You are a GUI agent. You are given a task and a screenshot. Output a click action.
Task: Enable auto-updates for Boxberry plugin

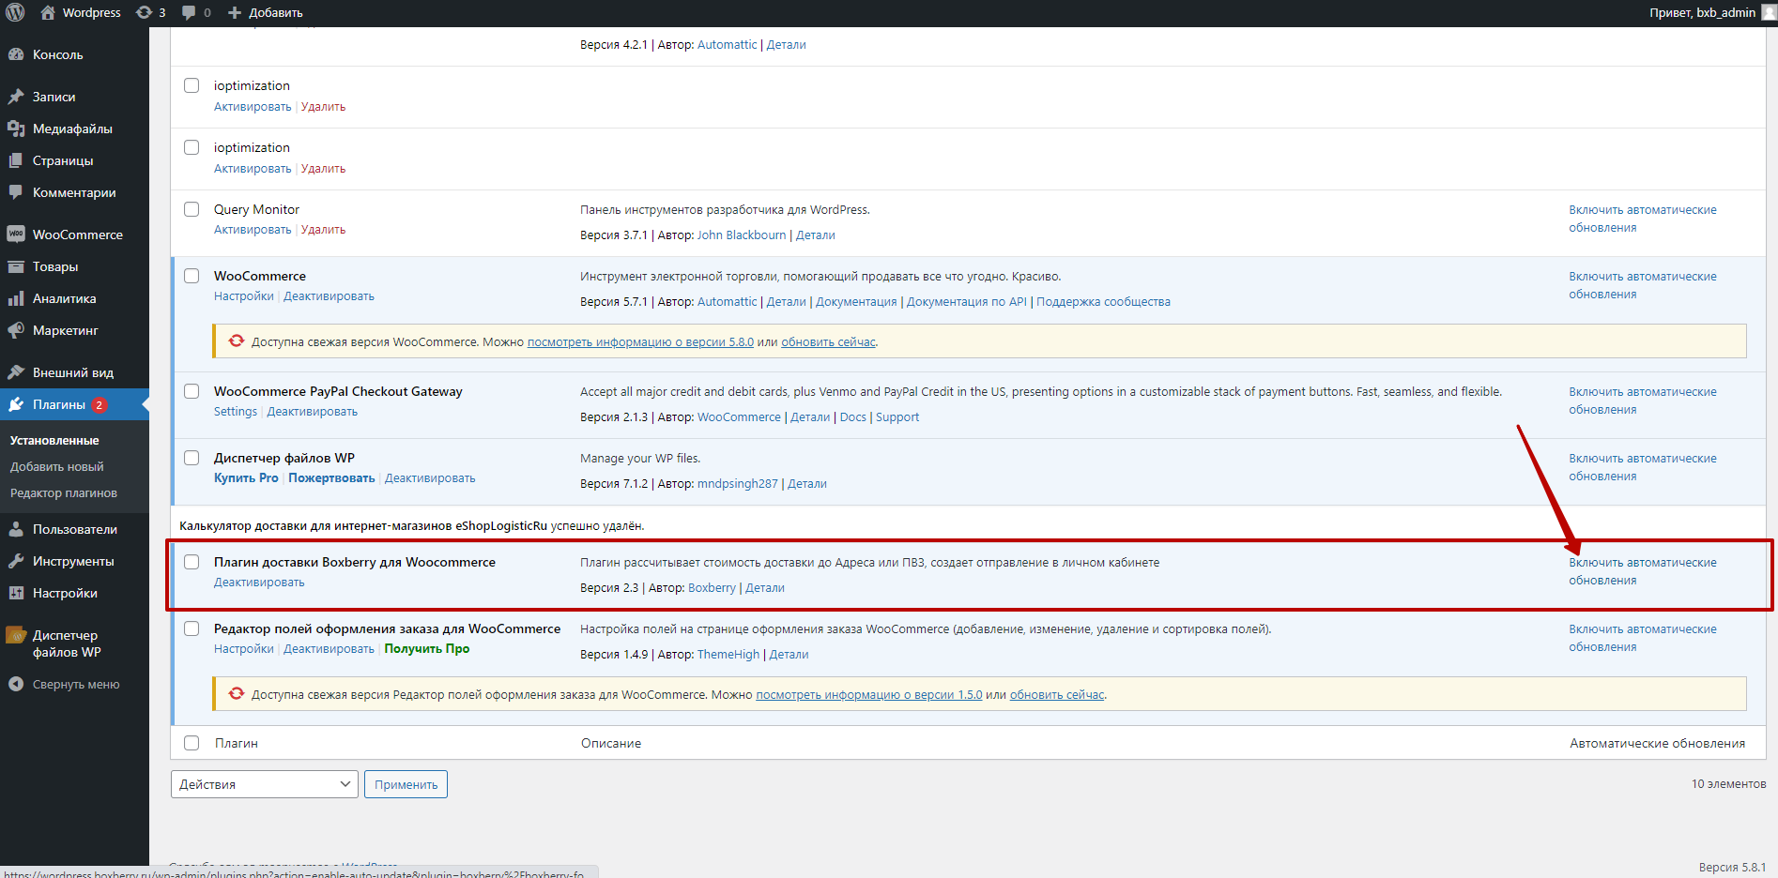click(x=1643, y=571)
